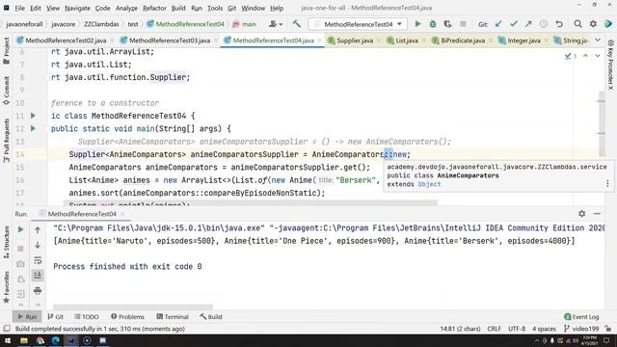The height and width of the screenshot is (347, 617).
Task: Open Search Everywhere magnifier icon
Action: pos(577,24)
